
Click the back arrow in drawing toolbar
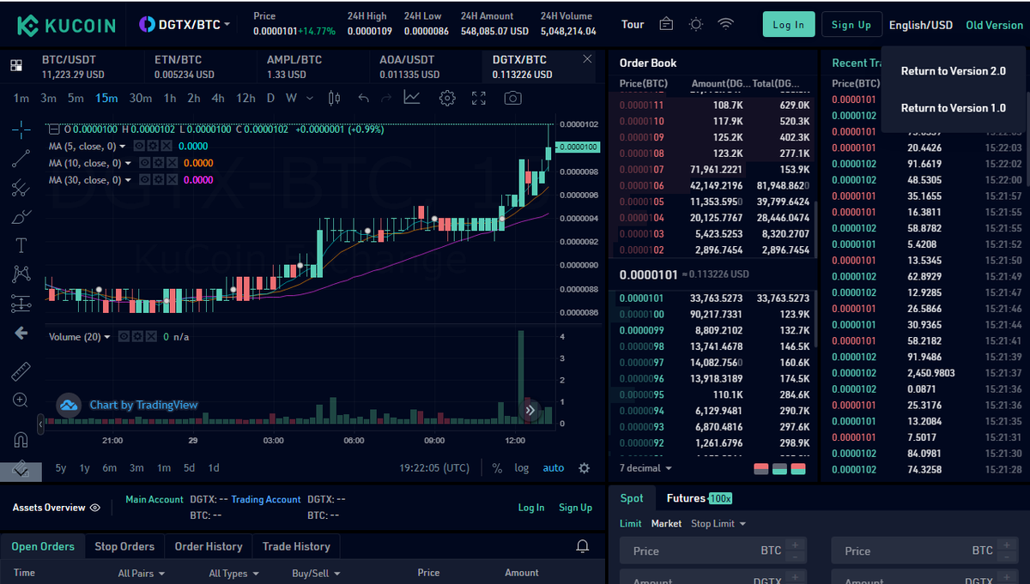click(x=21, y=333)
